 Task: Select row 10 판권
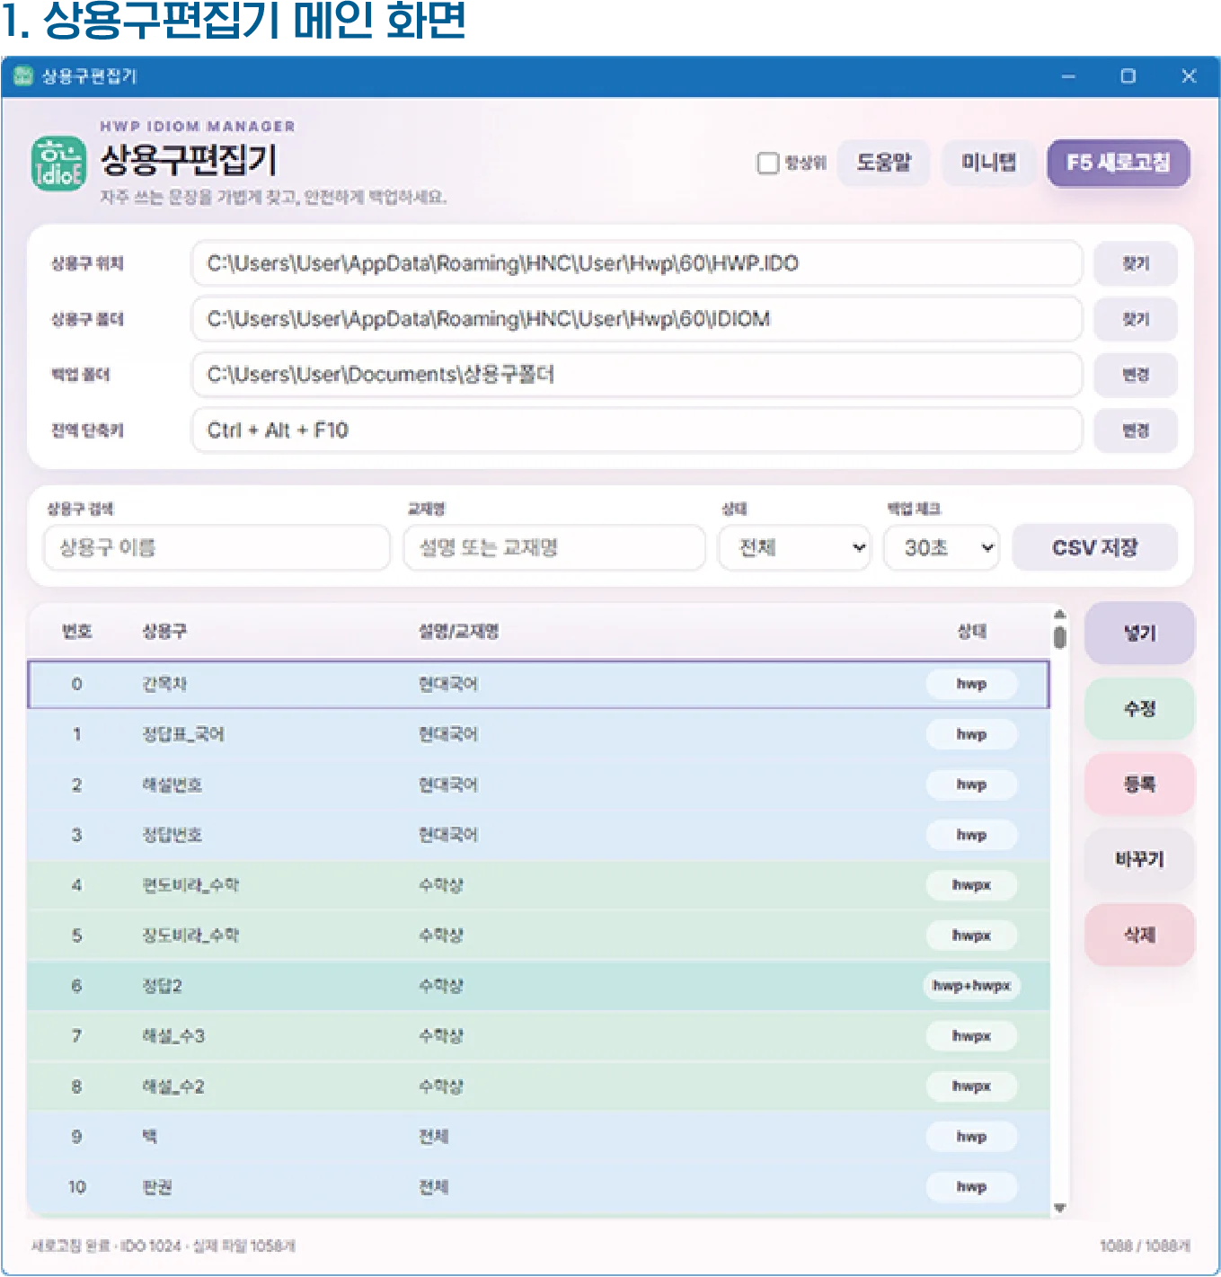539,1187
